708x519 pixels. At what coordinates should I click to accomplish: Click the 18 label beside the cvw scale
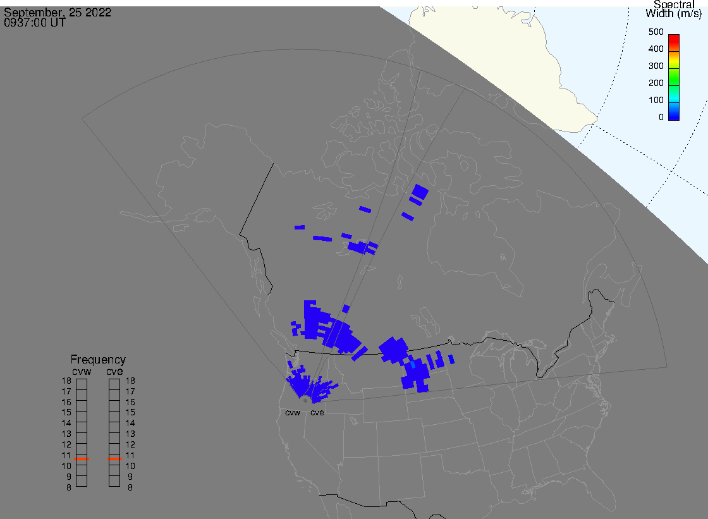click(66, 381)
